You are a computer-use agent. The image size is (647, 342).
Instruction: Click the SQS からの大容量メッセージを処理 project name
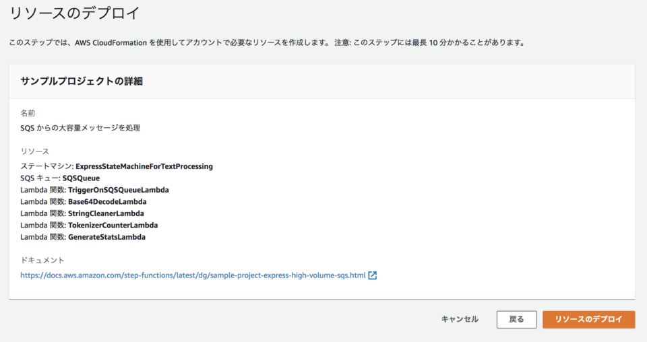80,128
